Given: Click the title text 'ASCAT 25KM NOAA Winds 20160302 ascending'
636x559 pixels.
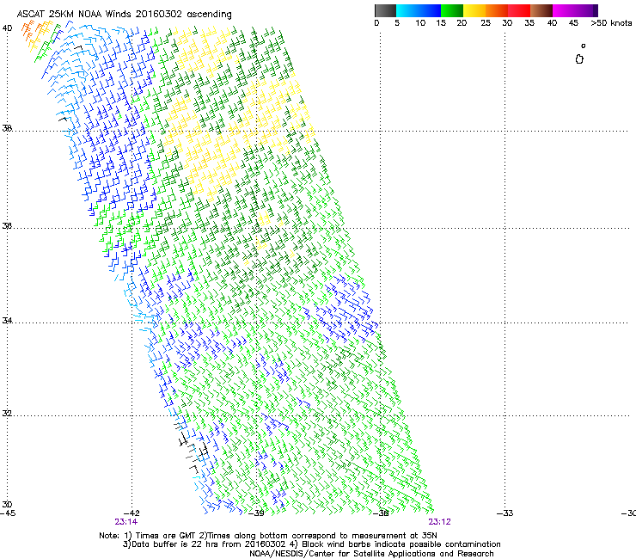Looking at the screenshot, I should (124, 15).
